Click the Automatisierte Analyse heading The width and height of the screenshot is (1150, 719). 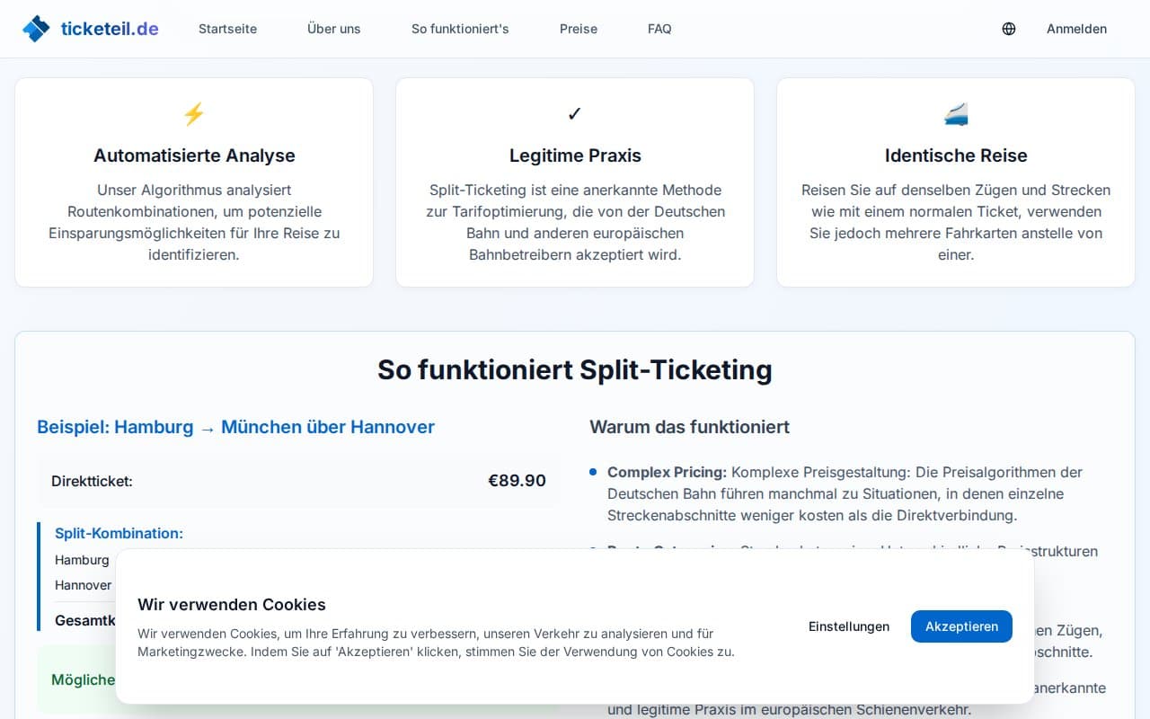194,155
